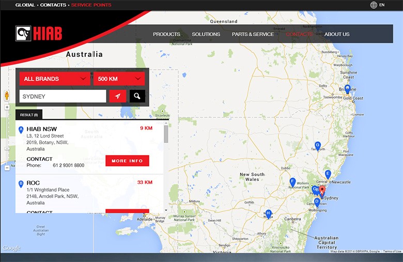Click the magnifying glass search button
This screenshot has height=262, width=403.
(x=137, y=96)
